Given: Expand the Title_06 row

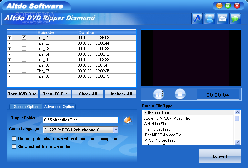Looking at the screenshot, I should click(10, 66).
